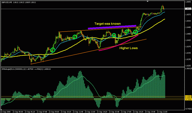Click the 0.1000 indicator level tag
192x113 pixels.
point(188,96)
